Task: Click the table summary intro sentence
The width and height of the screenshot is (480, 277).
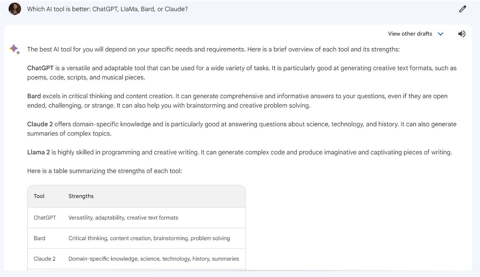Action: 104,171
